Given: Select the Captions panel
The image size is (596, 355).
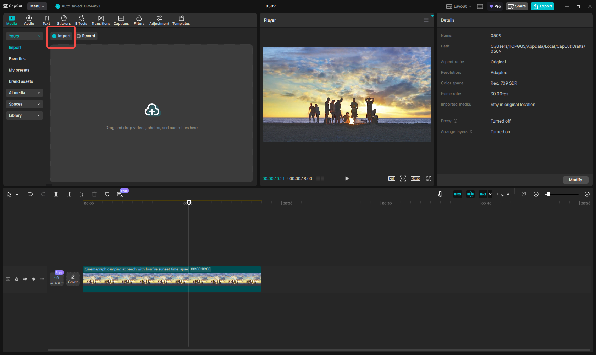Looking at the screenshot, I should click(x=121, y=20).
